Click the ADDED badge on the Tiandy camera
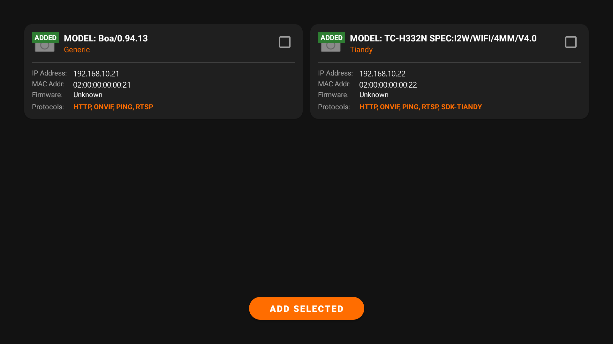 point(331,37)
